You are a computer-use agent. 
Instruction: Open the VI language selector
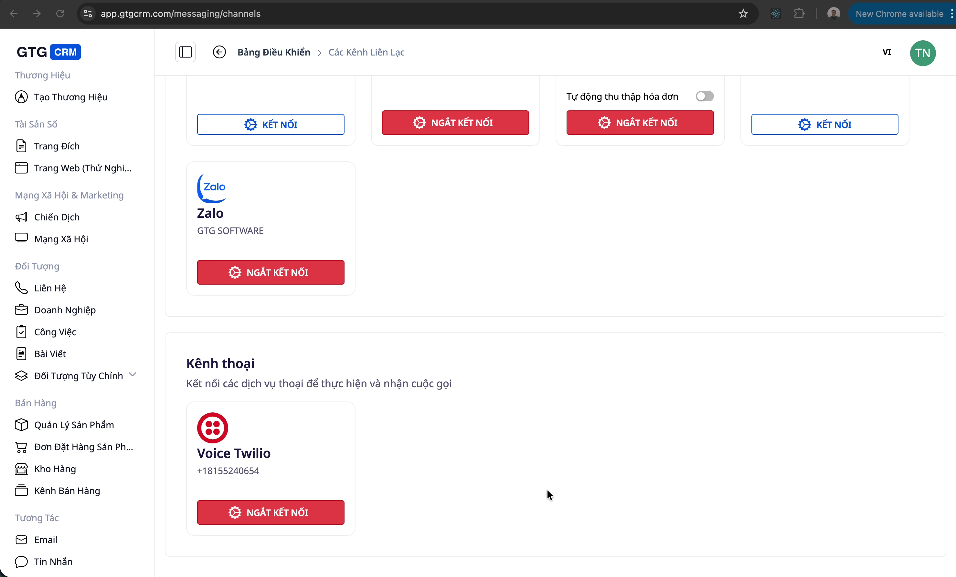click(x=887, y=52)
